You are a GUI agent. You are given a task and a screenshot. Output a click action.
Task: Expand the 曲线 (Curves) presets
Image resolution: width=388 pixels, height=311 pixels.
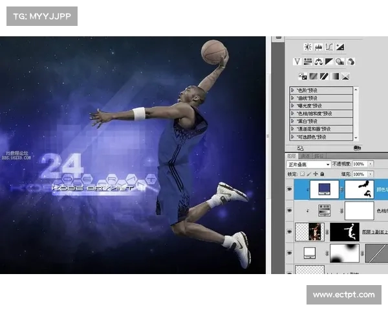292,98
